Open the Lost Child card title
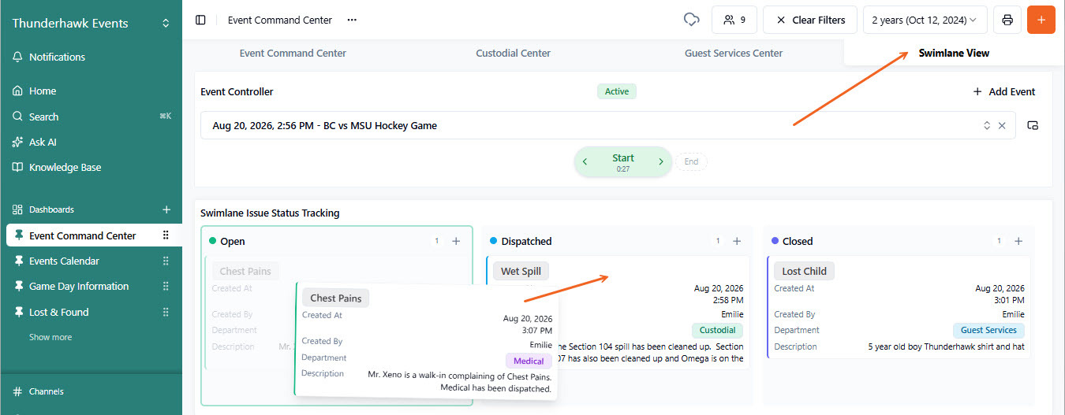 (804, 271)
